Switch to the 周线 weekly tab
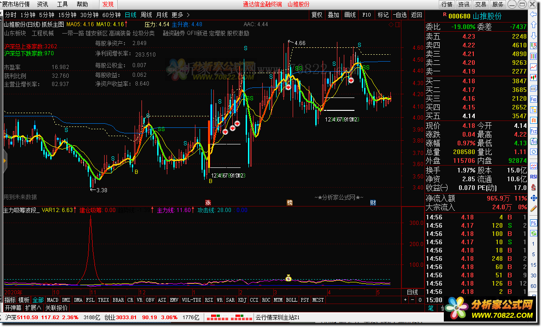 [147, 15]
